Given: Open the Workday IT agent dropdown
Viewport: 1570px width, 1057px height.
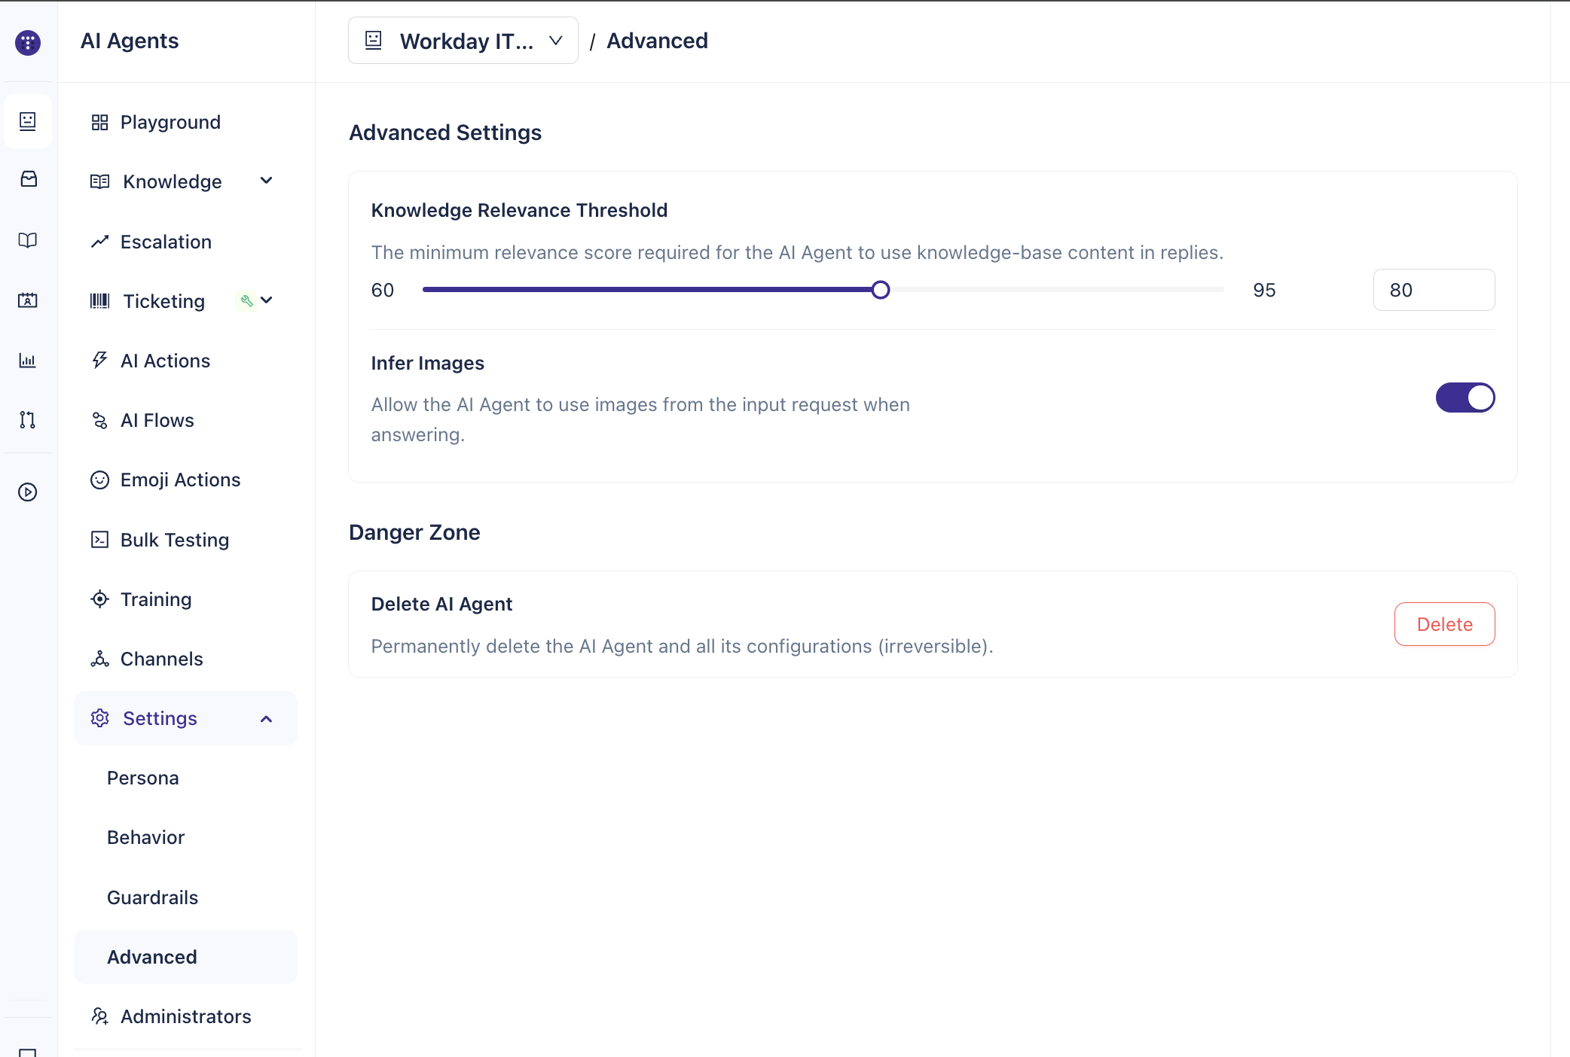Looking at the screenshot, I should pos(463,41).
